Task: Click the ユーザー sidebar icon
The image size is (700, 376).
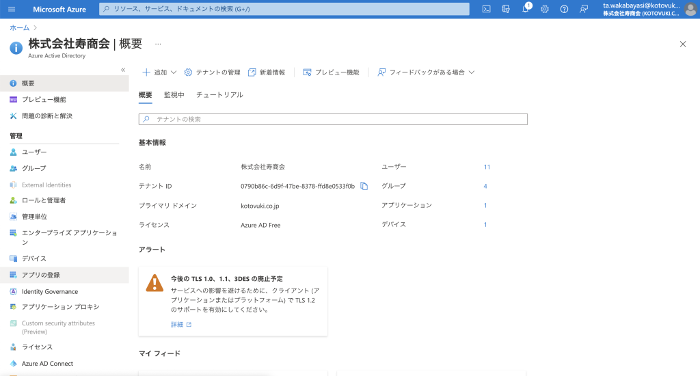Action: 14,152
